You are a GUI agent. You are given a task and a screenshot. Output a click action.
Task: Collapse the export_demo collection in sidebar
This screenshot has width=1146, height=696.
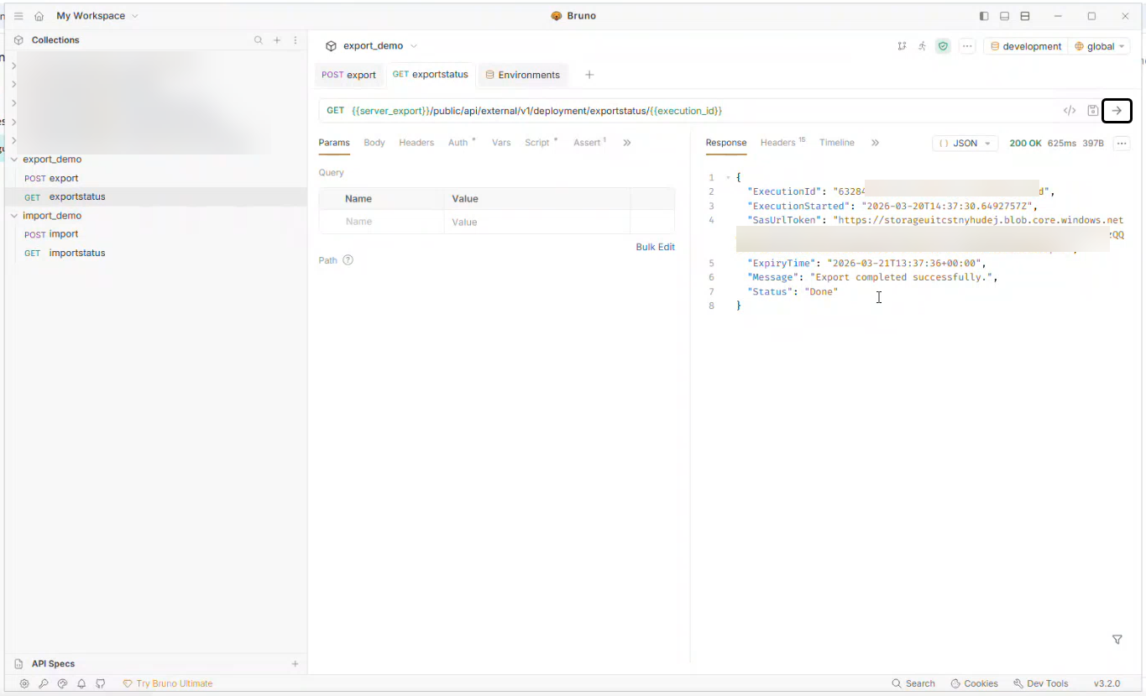point(13,160)
